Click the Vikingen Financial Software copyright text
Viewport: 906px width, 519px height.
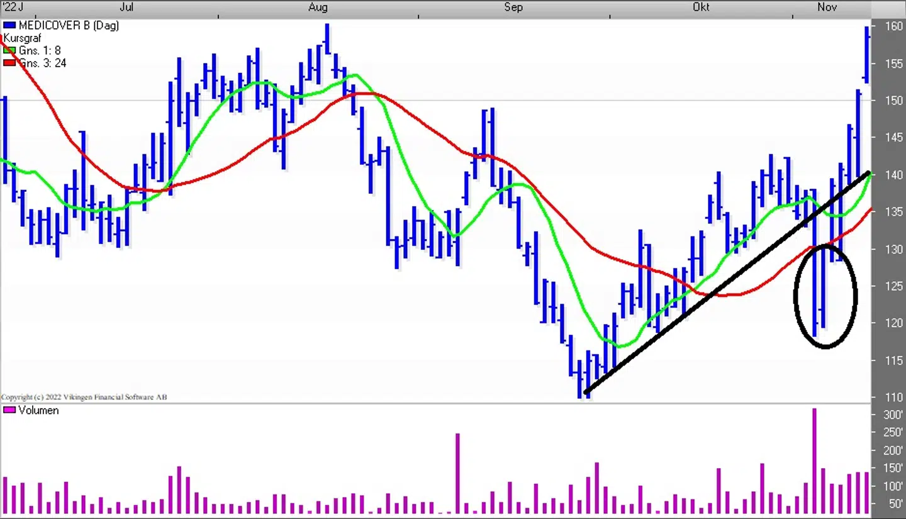click(84, 397)
